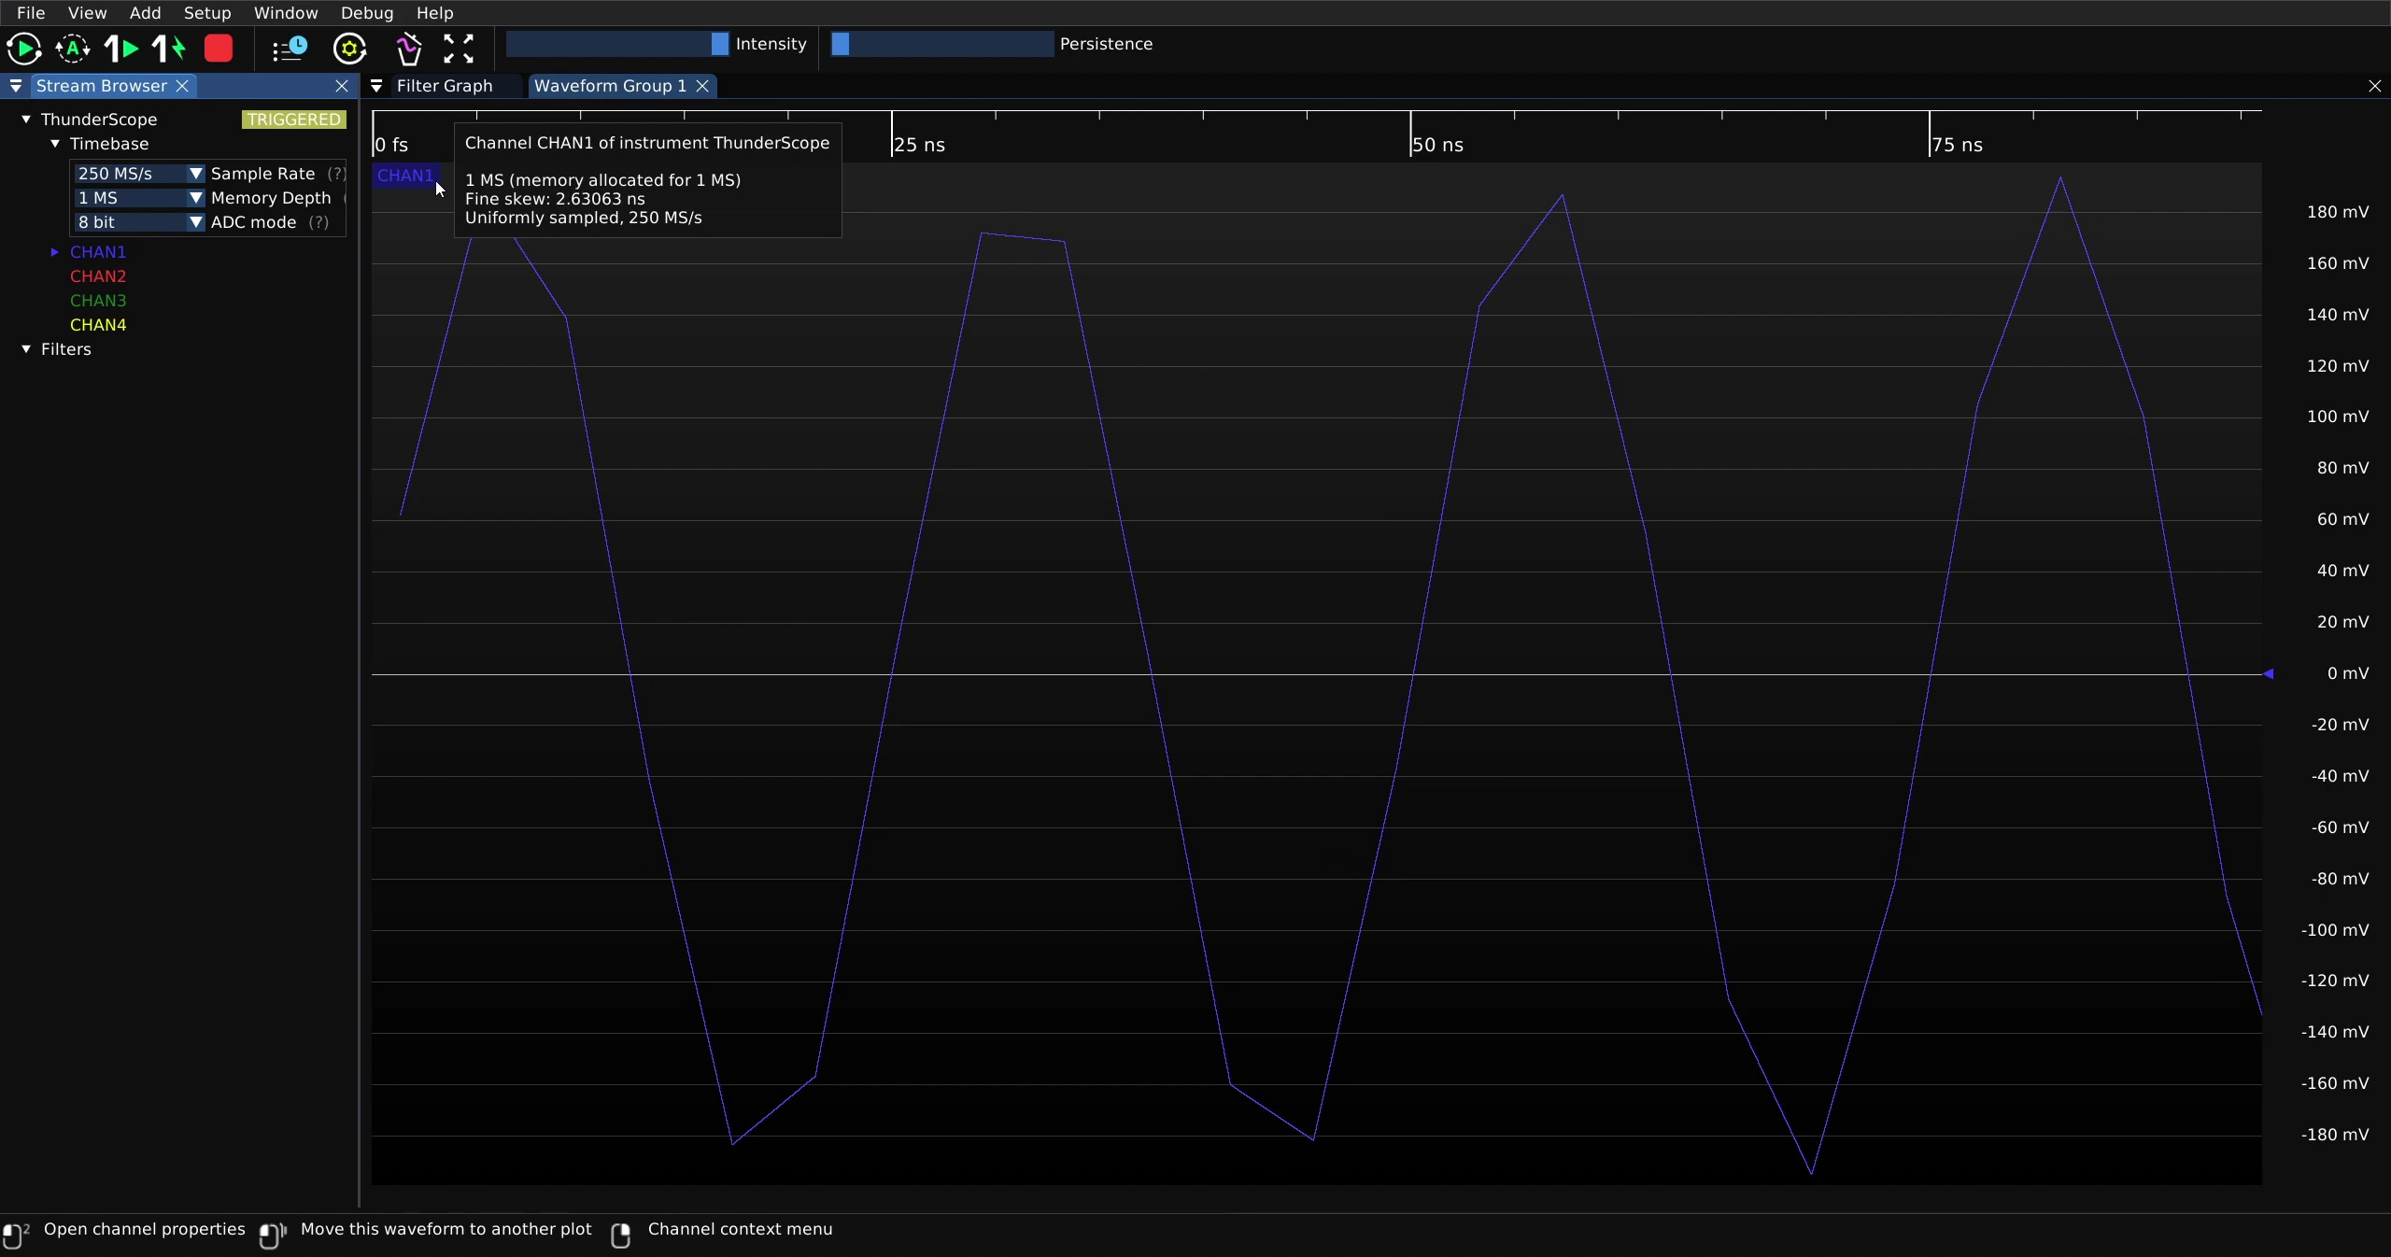Close the Stream Browser tab
The width and height of the screenshot is (2391, 1257).
click(x=183, y=86)
